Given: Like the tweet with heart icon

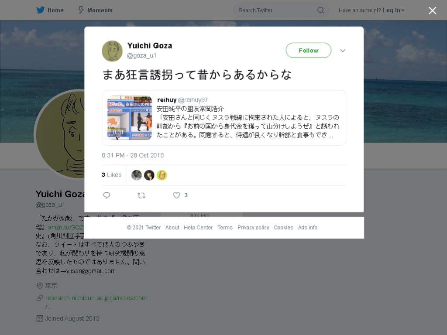Looking at the screenshot, I should tap(176, 195).
